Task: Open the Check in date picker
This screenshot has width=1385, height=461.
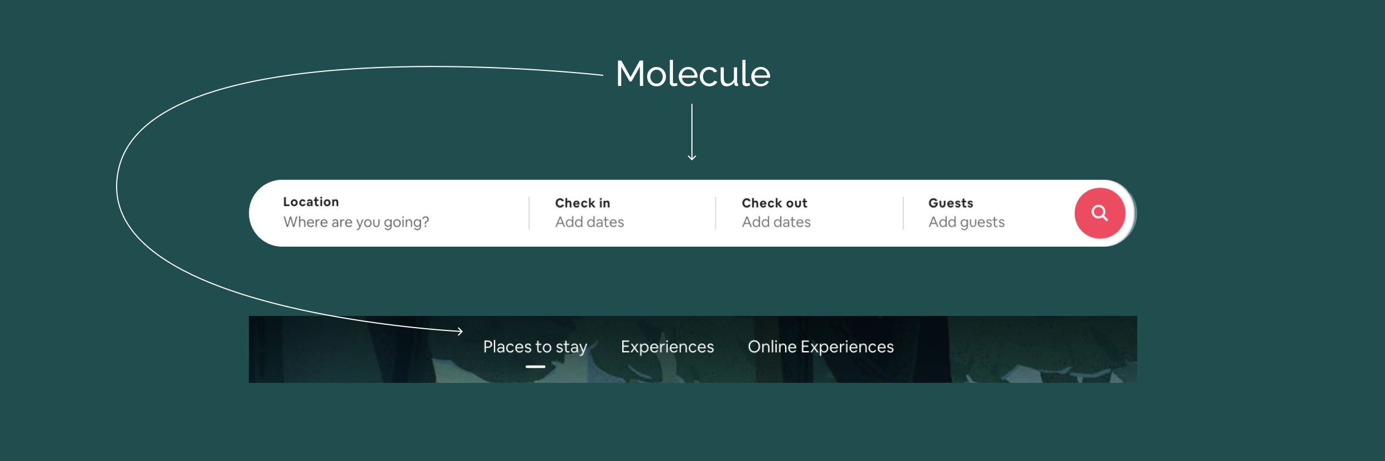Action: pos(622,213)
